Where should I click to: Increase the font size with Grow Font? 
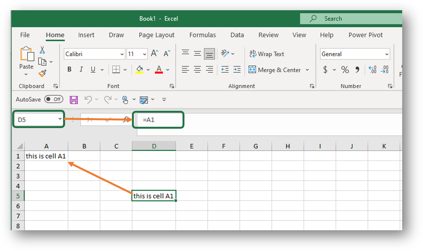point(154,53)
